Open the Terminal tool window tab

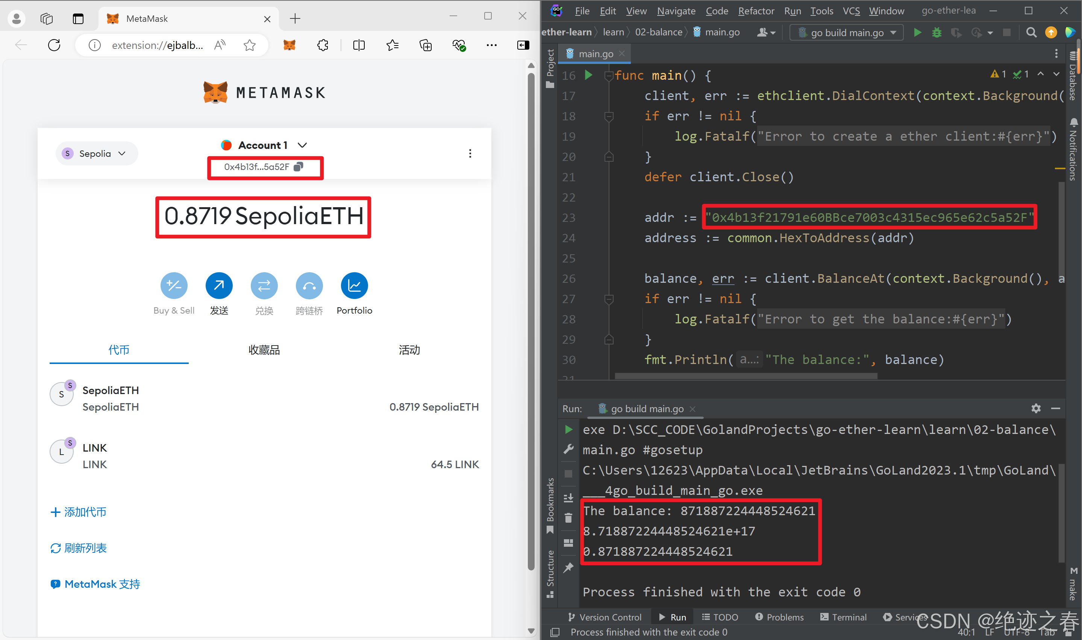click(843, 617)
